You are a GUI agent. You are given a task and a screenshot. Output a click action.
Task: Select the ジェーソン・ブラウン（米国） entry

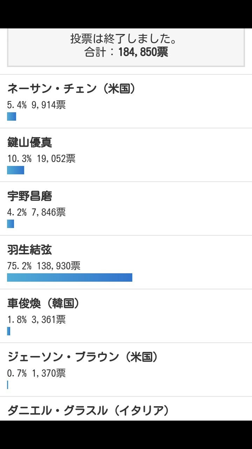83,357
